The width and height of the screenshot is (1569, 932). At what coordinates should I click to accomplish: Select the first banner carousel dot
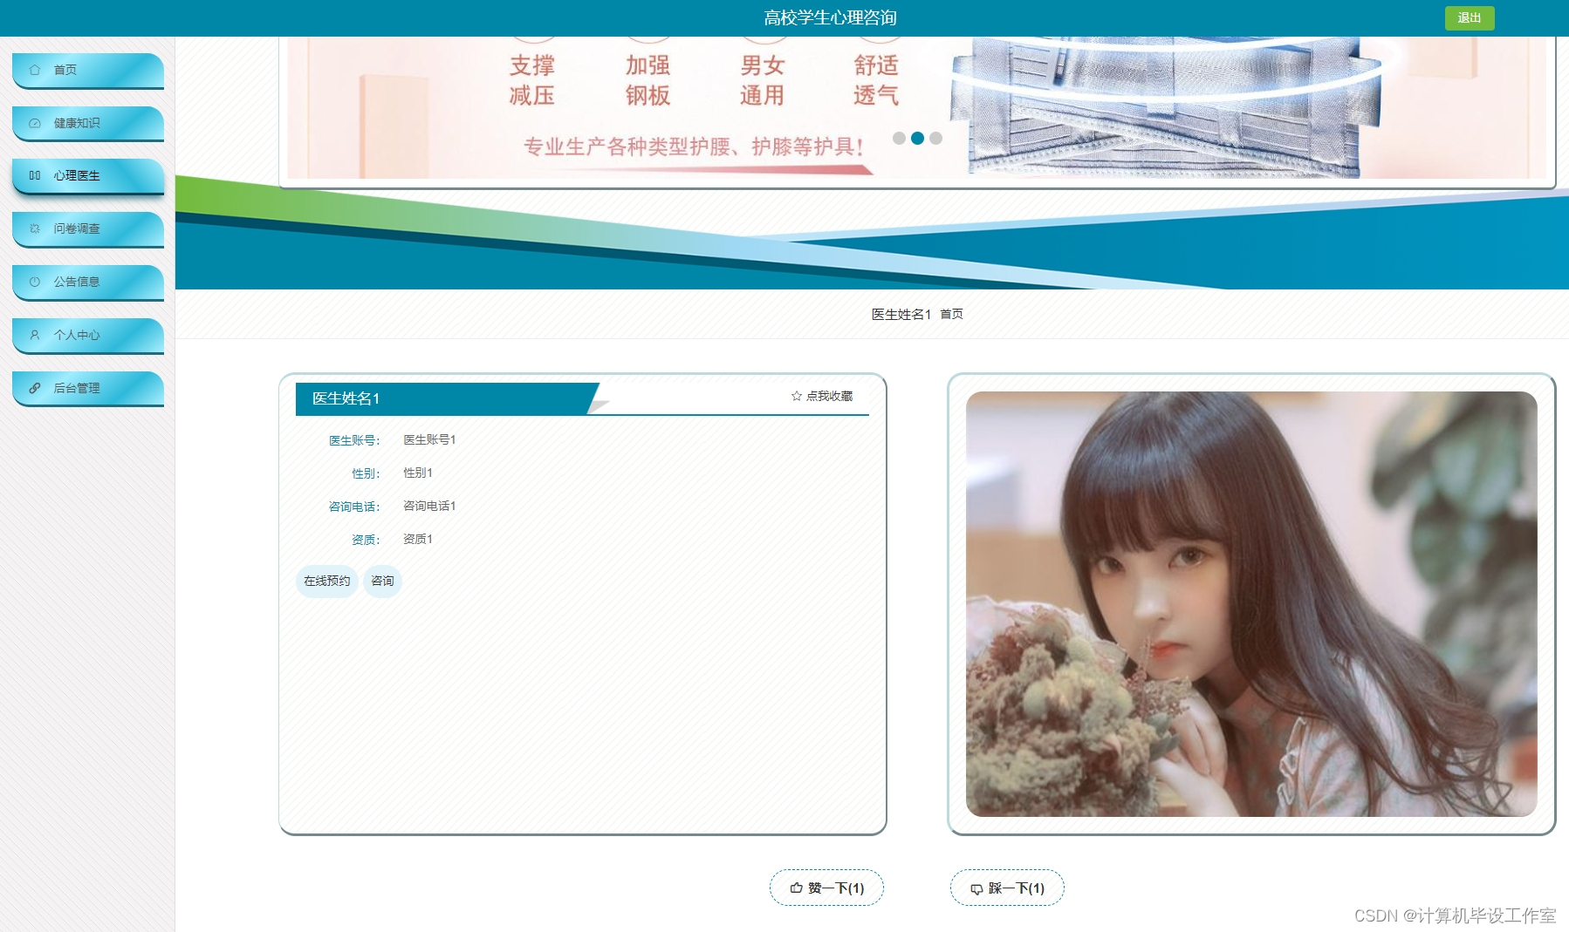899,138
